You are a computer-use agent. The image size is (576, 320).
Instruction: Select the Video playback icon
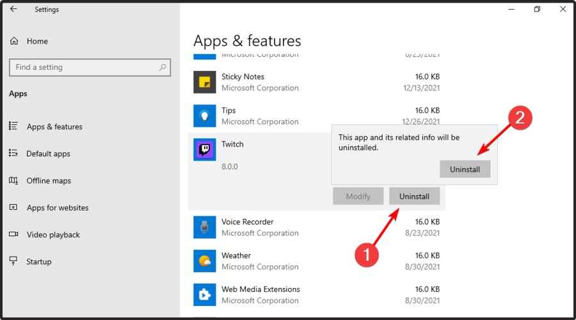click(13, 234)
